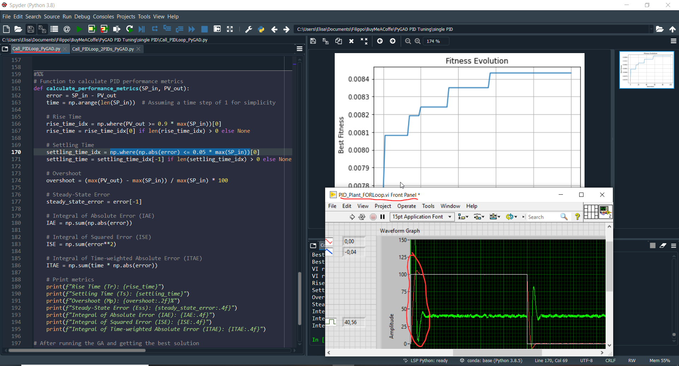This screenshot has width=679, height=366.
Task: Open the Resize Objects dropdown in LabVIEW
Action: [495, 217]
